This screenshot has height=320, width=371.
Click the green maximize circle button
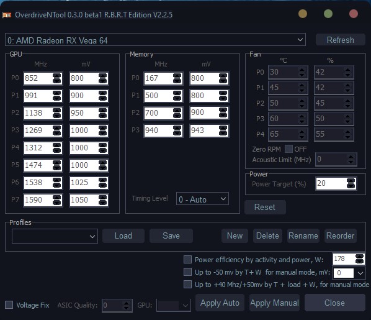click(x=328, y=14)
